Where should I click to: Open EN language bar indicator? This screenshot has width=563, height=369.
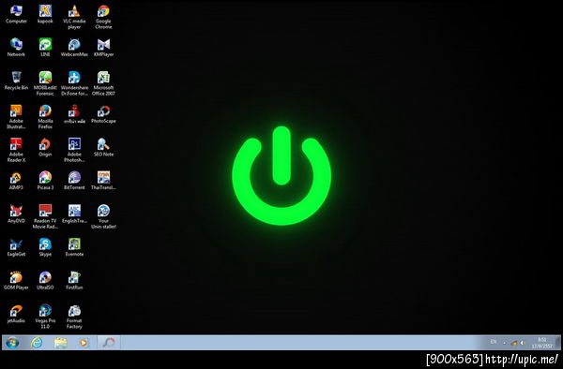494,342
